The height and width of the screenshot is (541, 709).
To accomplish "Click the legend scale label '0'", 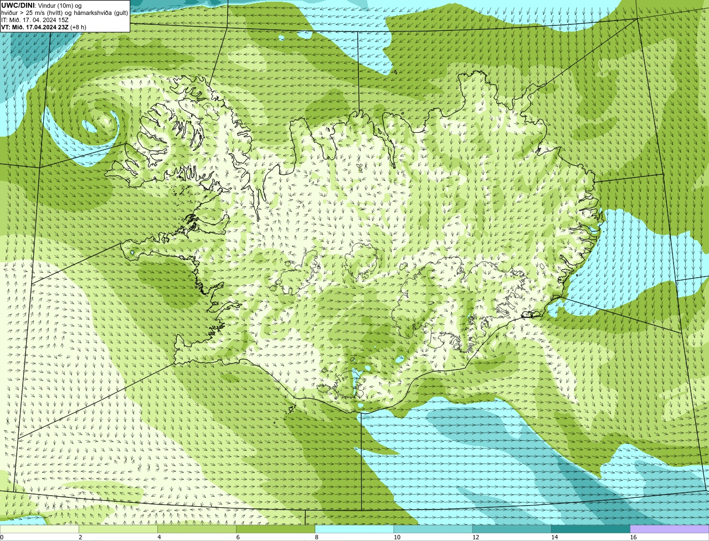I will 2,537.
